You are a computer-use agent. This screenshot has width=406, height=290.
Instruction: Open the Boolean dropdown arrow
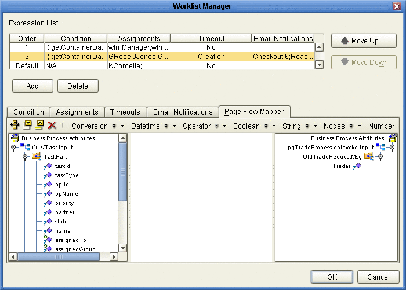[274, 126]
